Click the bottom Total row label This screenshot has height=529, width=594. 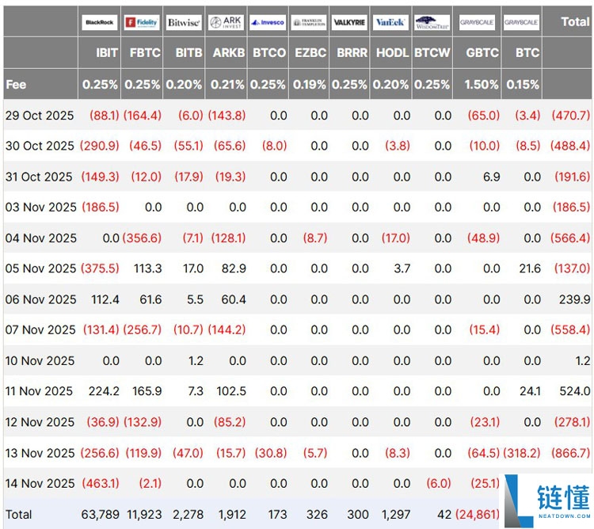tap(18, 514)
